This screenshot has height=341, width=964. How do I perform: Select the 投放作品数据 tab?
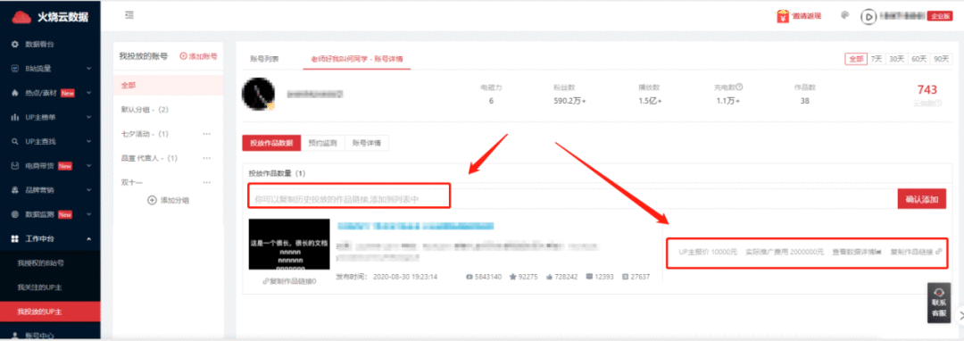point(271,143)
